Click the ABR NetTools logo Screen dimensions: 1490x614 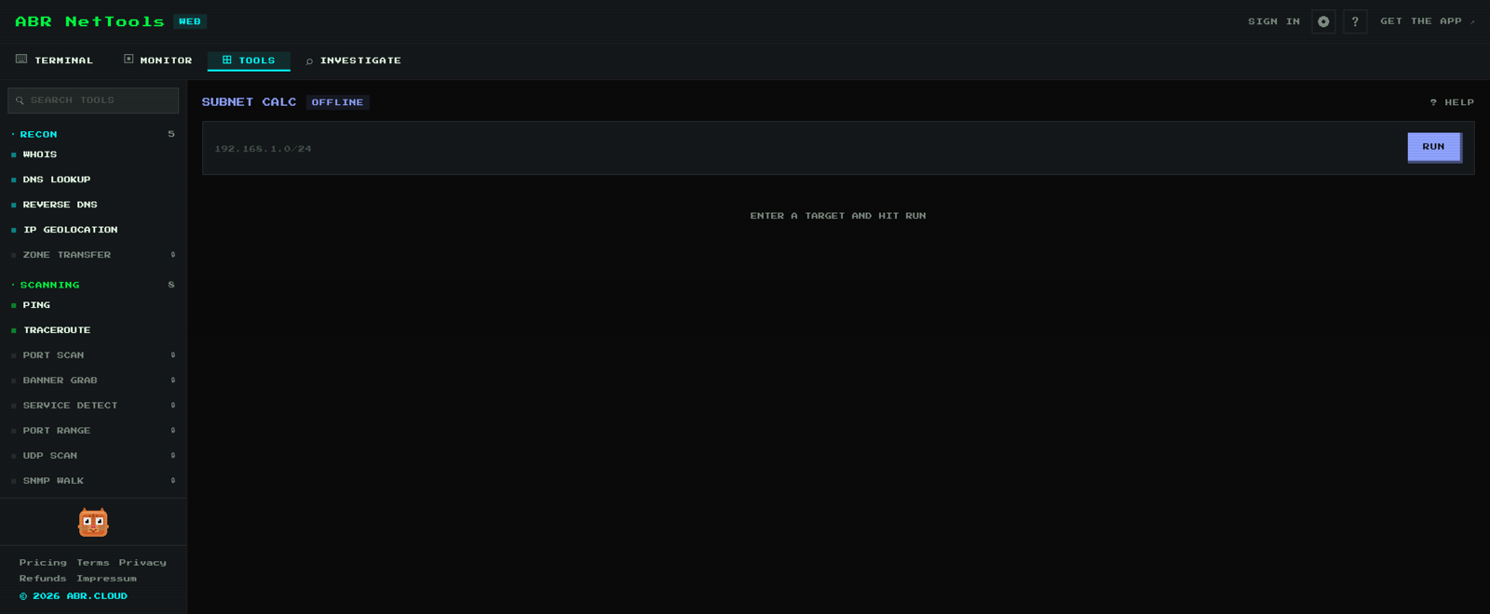(89, 21)
